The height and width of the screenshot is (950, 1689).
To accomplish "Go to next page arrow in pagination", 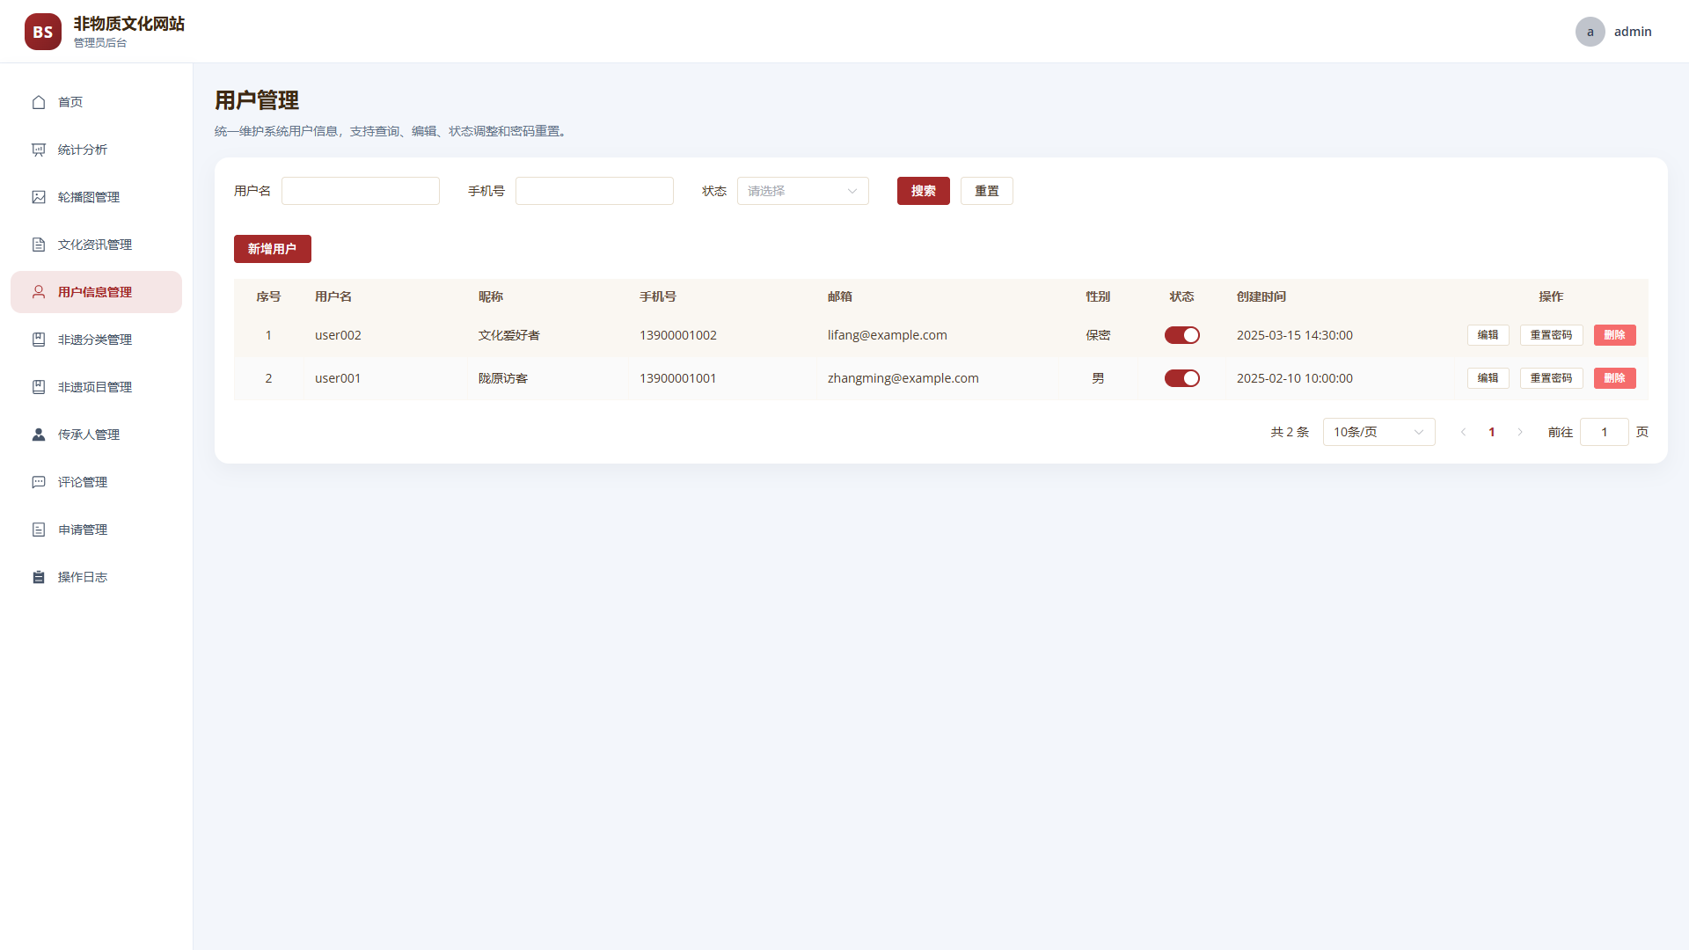I will 1520,432.
